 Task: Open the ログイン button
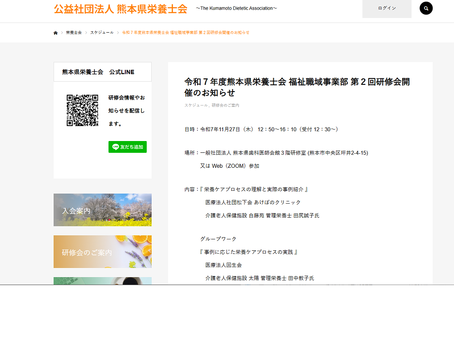[x=387, y=9]
